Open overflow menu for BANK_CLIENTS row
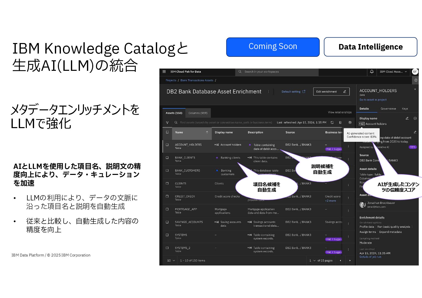Image resolution: width=422 pixels, height=298 pixels. [348, 159]
